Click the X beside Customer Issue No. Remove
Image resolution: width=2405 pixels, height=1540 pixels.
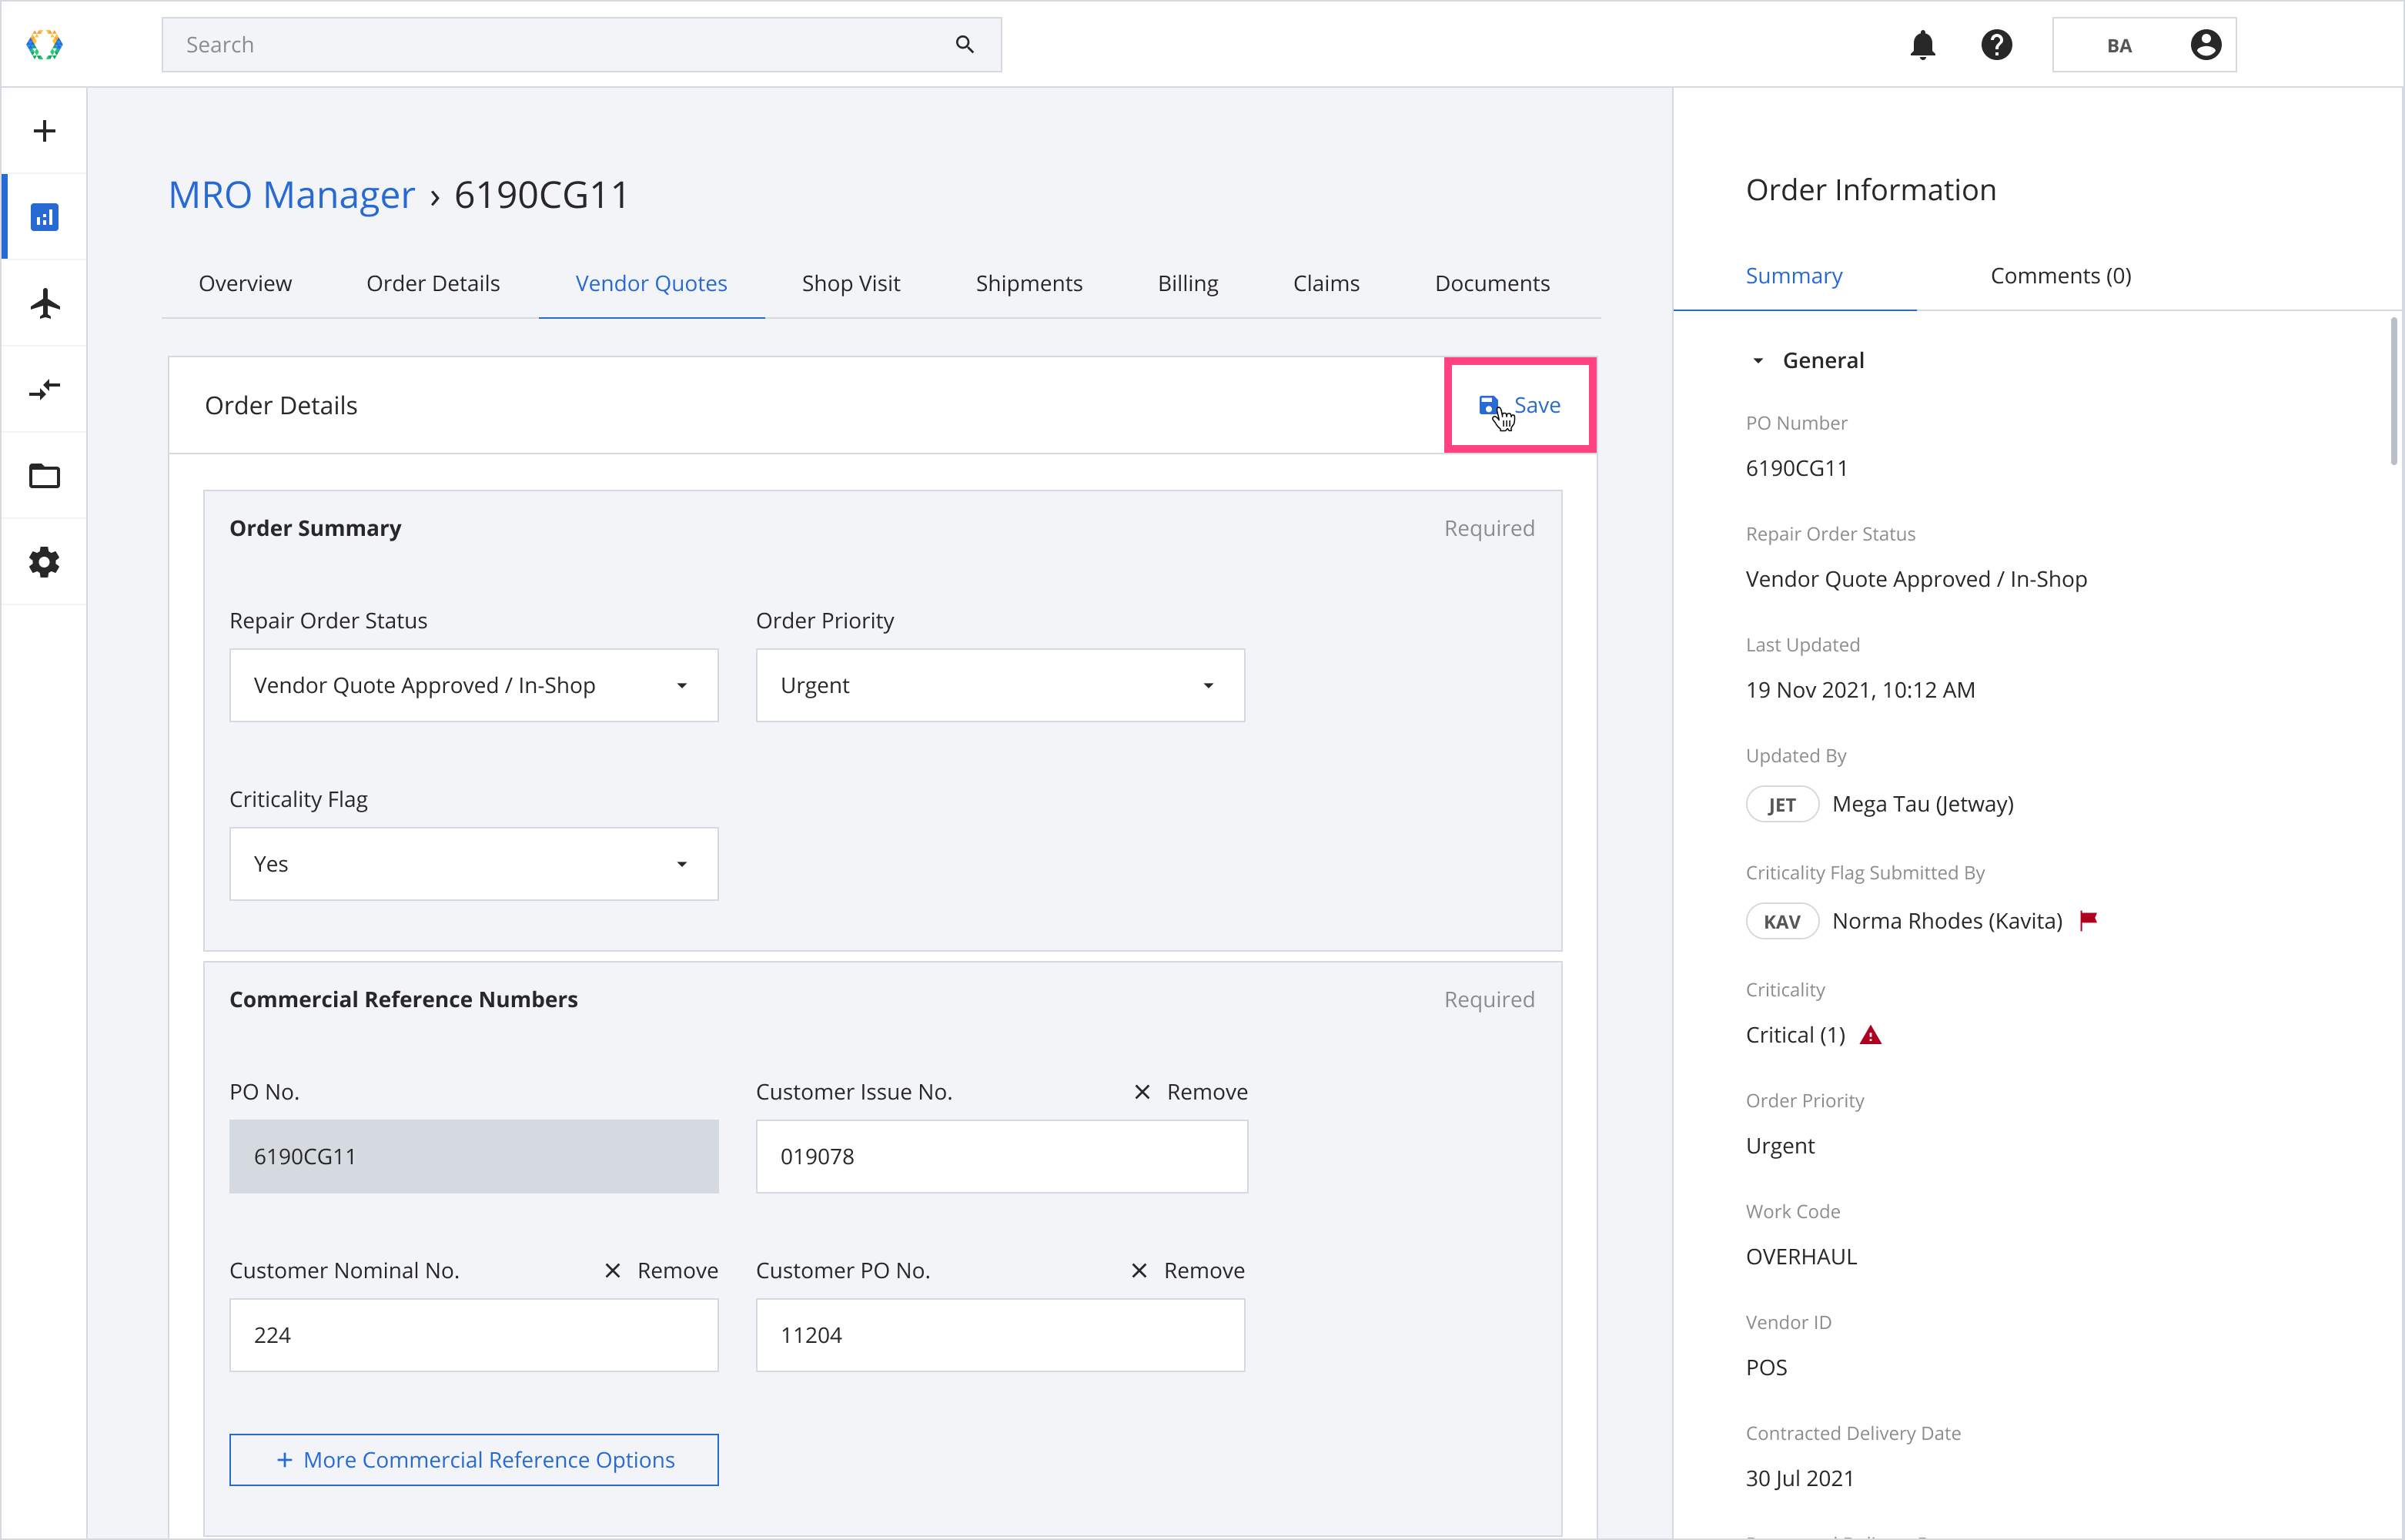point(1142,1092)
